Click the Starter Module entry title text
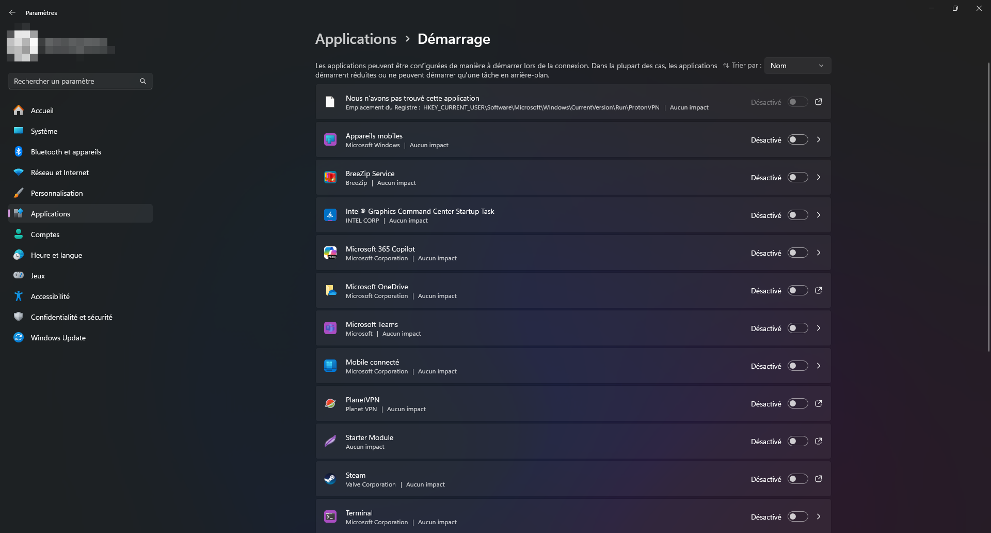This screenshot has width=991, height=533. click(x=370, y=437)
